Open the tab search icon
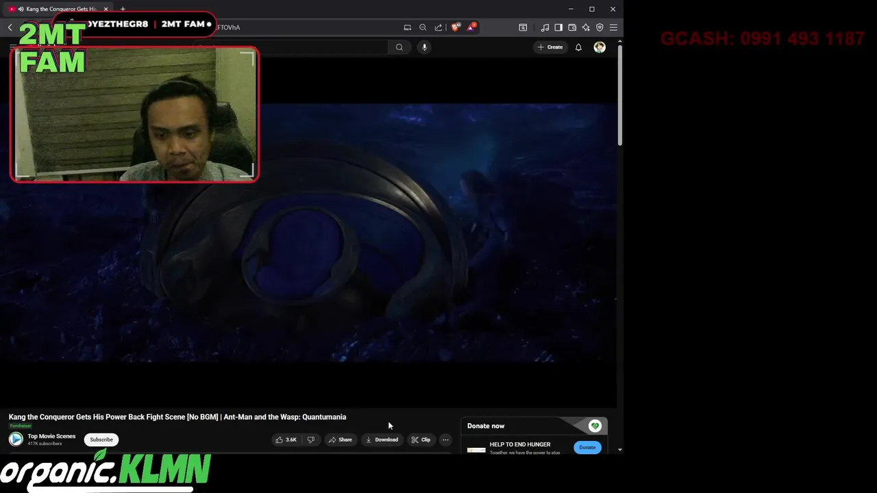Image resolution: width=877 pixels, height=493 pixels. pos(523,27)
